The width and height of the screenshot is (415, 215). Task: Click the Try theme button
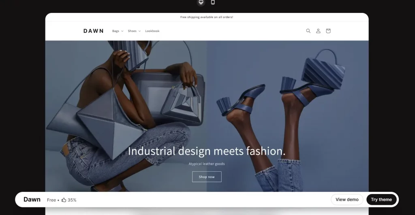(x=381, y=200)
